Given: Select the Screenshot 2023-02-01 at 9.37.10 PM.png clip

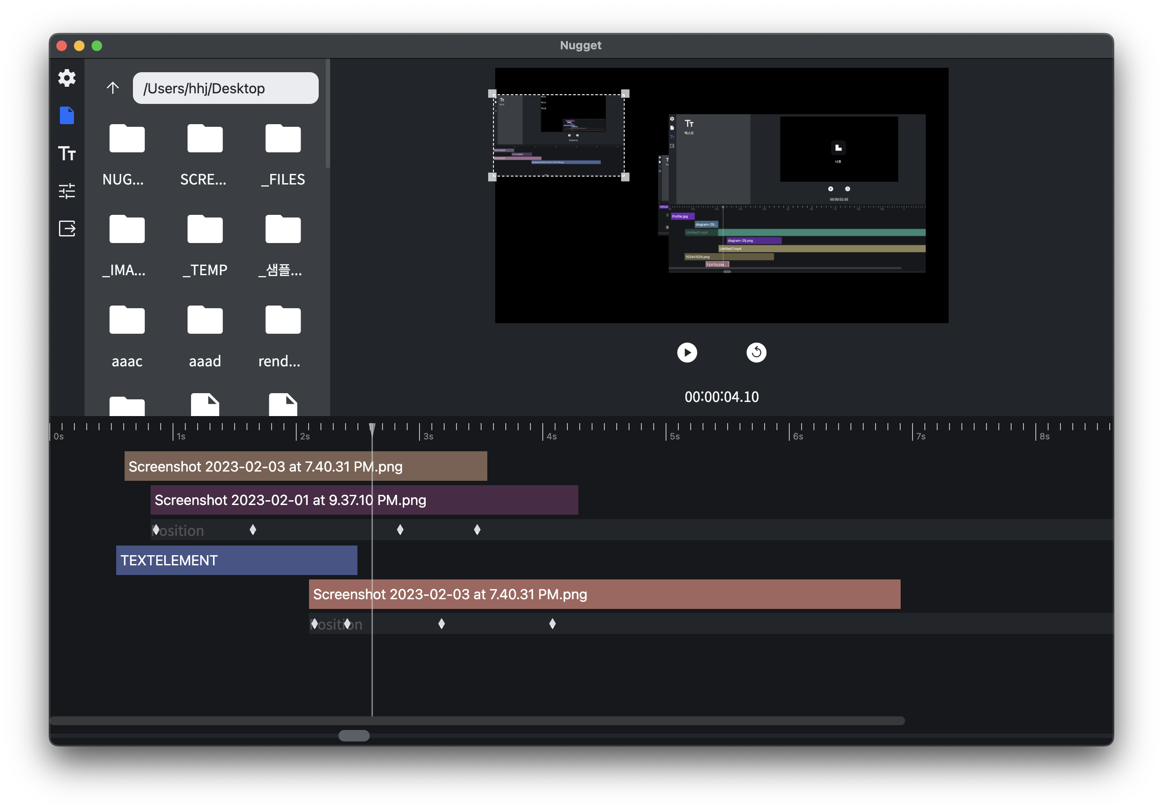Looking at the screenshot, I should (x=364, y=500).
